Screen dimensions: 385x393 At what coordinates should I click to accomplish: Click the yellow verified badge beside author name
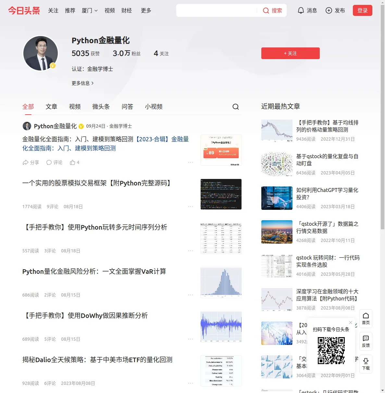(x=81, y=126)
